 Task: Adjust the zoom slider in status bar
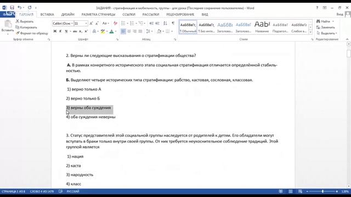322,192
